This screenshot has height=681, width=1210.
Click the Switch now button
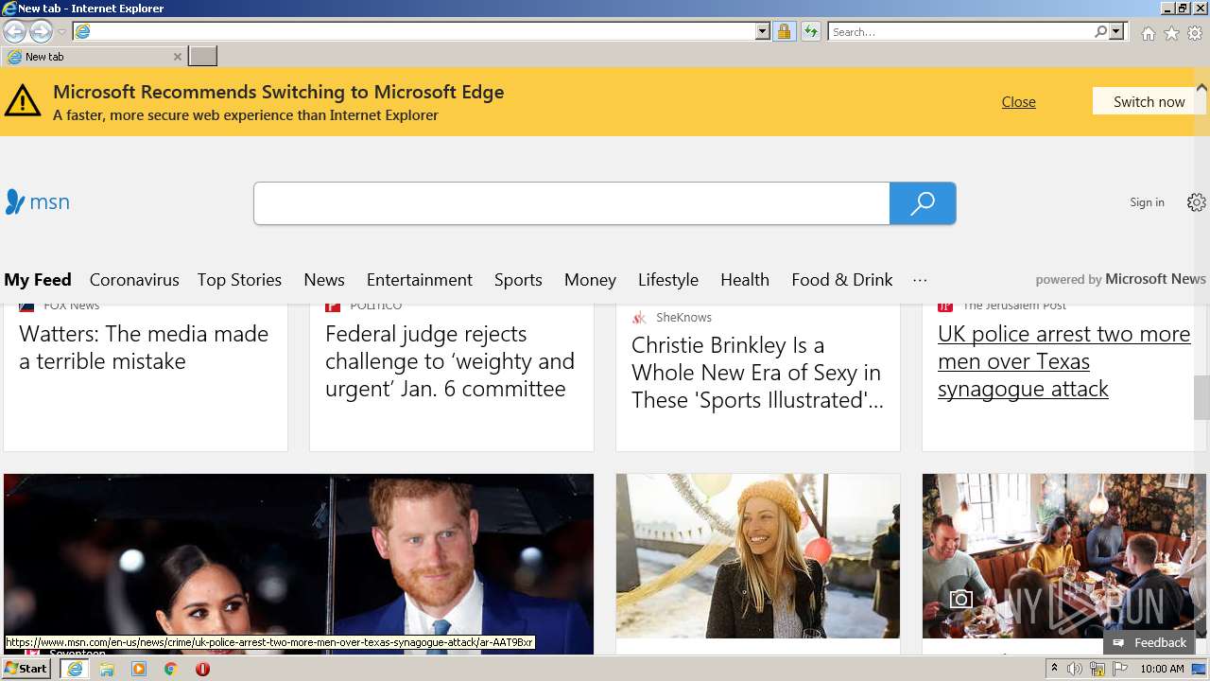(x=1149, y=101)
